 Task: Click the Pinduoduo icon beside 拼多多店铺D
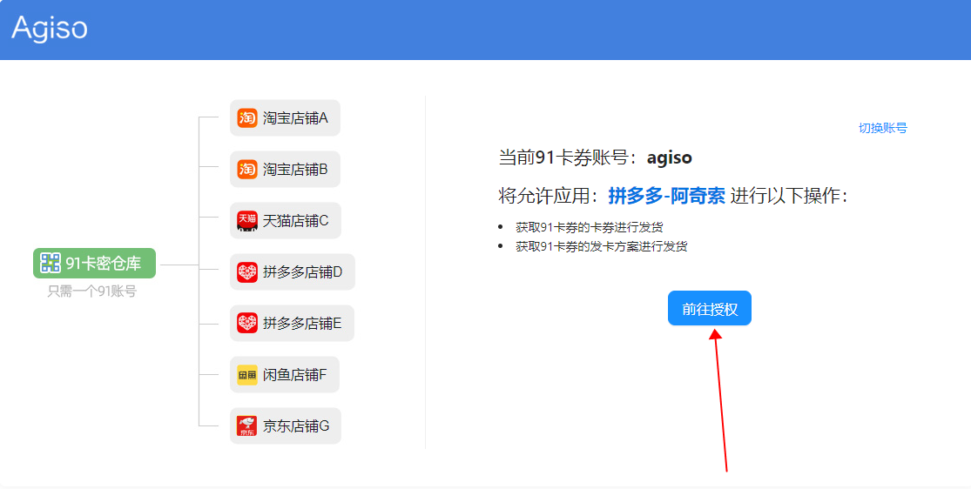coord(247,271)
